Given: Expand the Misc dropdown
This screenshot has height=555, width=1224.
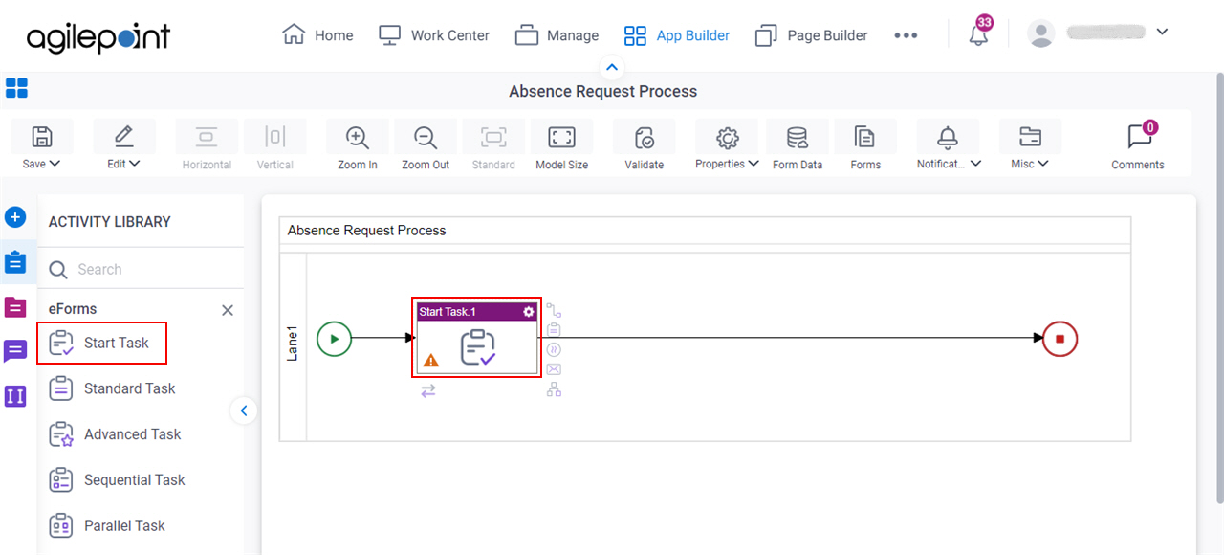Looking at the screenshot, I should [x=1030, y=147].
